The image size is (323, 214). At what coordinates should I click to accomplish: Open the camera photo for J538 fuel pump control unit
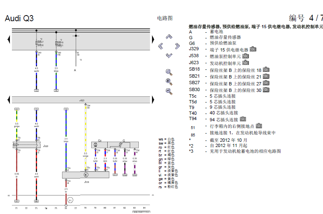246,56
